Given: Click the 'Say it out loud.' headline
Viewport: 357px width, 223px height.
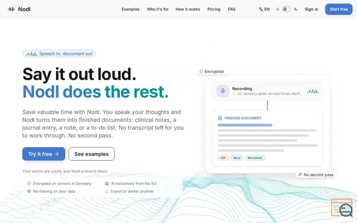Looking at the screenshot, I should tap(79, 74).
